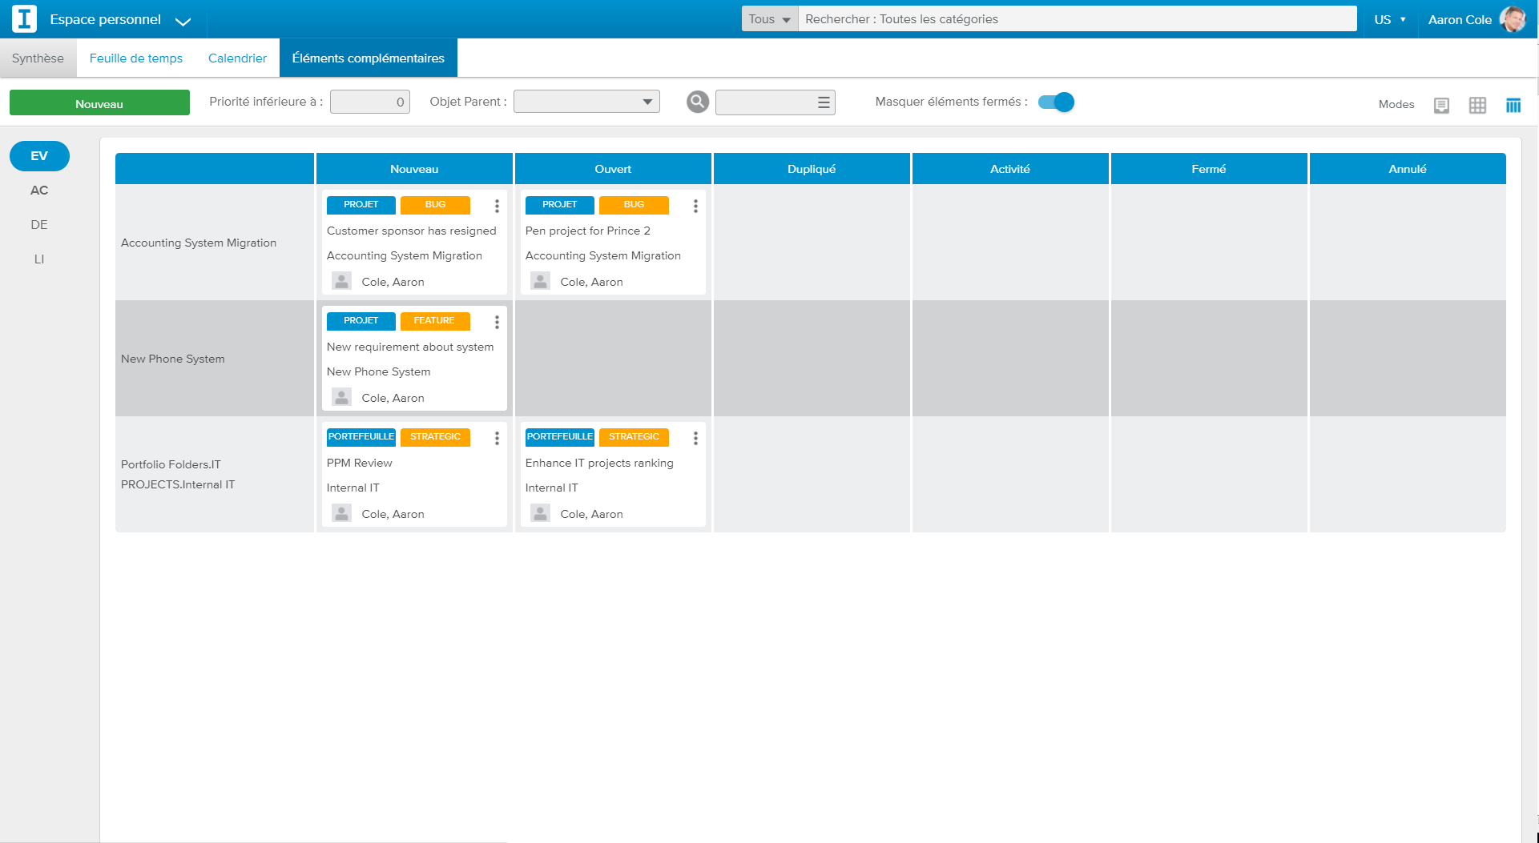
Task: Expand the Espace personnel workspace chevron
Action: click(183, 22)
